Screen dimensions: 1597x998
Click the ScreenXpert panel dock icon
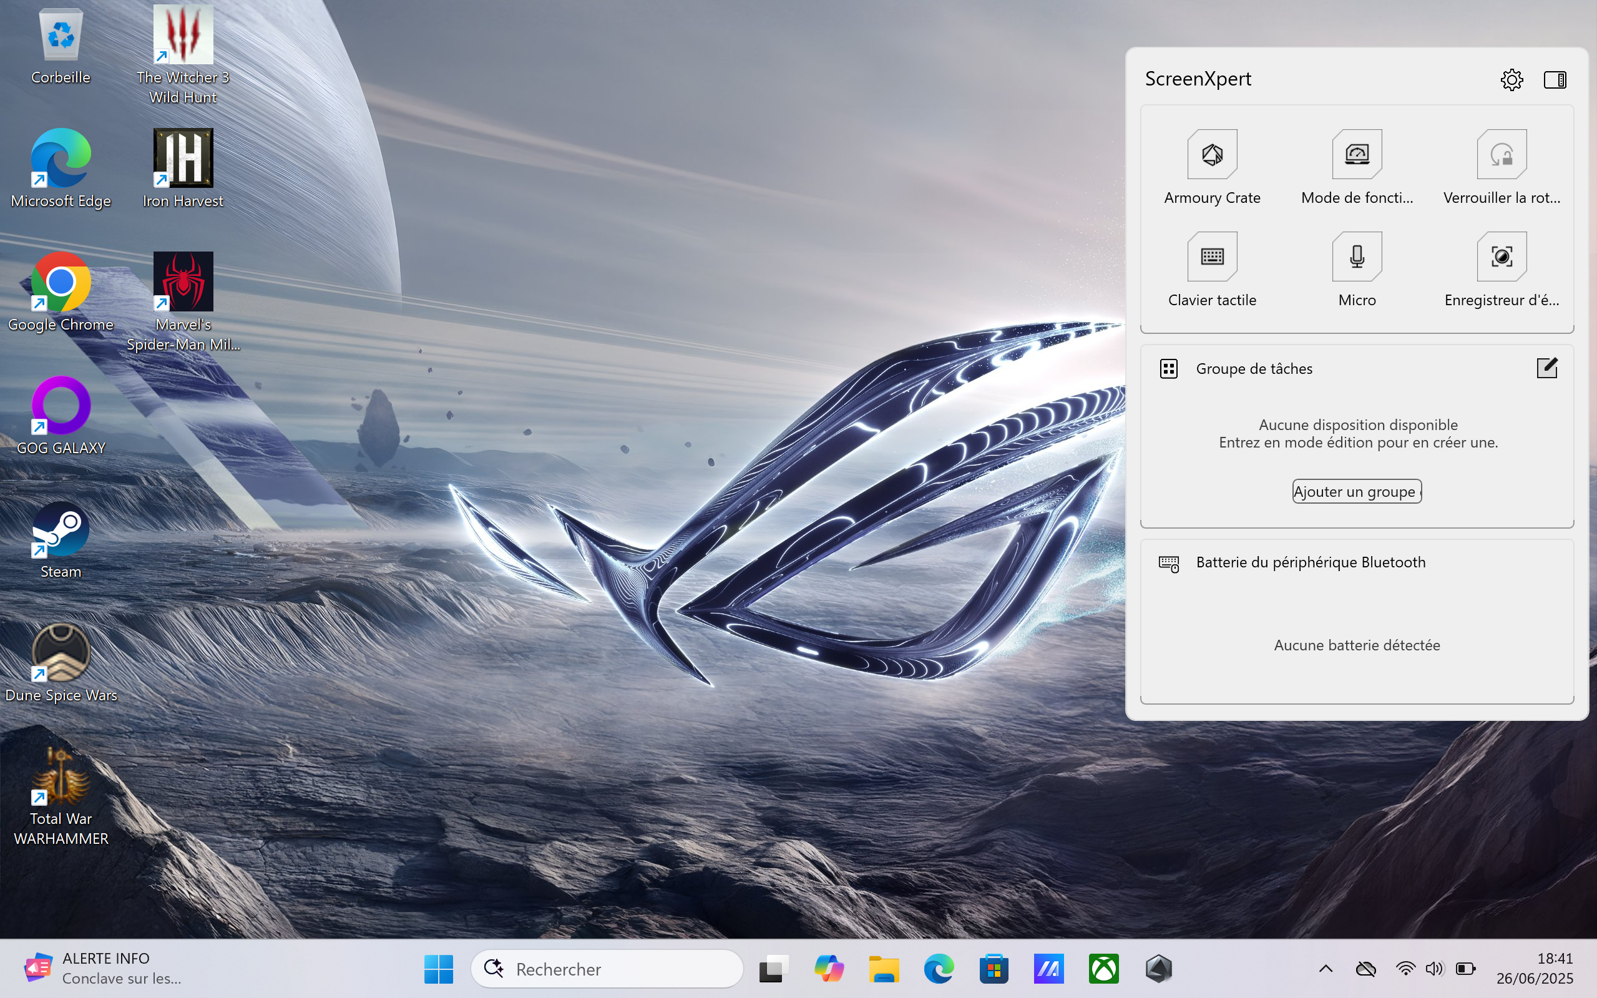tap(1555, 80)
